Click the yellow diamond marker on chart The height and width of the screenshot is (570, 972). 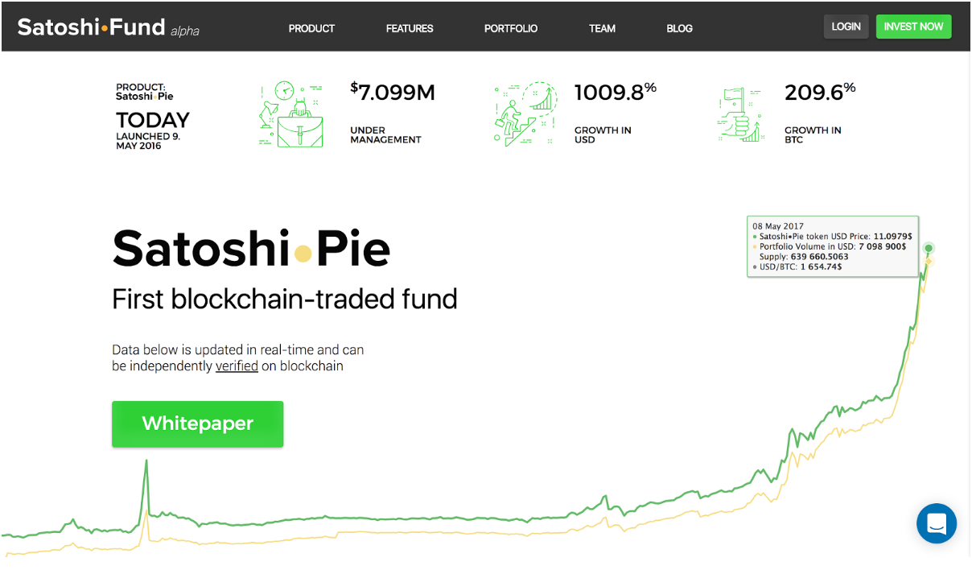928,262
